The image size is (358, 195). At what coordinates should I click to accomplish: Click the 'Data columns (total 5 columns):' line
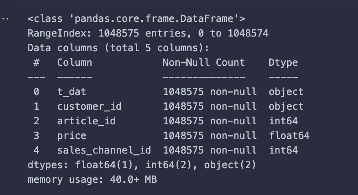(118, 48)
